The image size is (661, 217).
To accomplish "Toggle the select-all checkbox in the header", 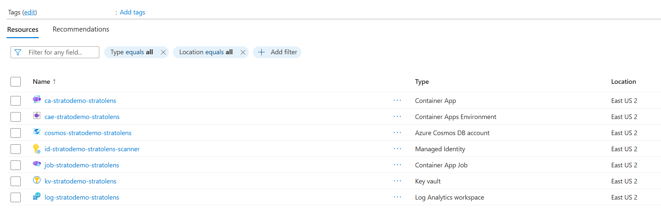I will 15,82.
